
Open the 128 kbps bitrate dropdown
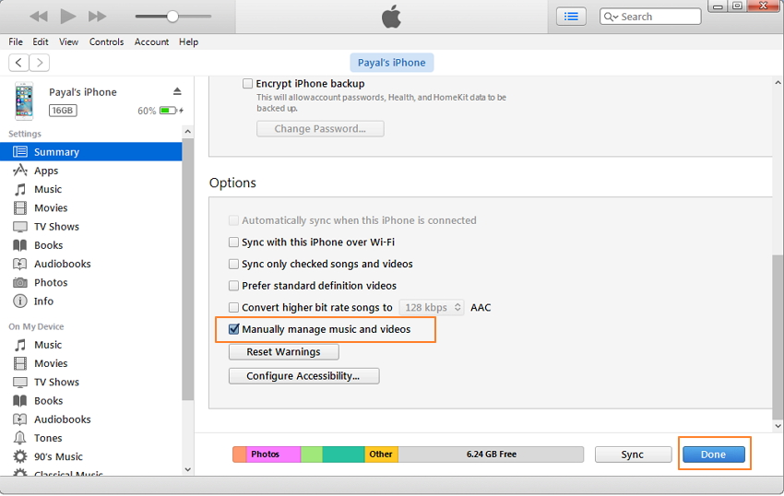432,308
